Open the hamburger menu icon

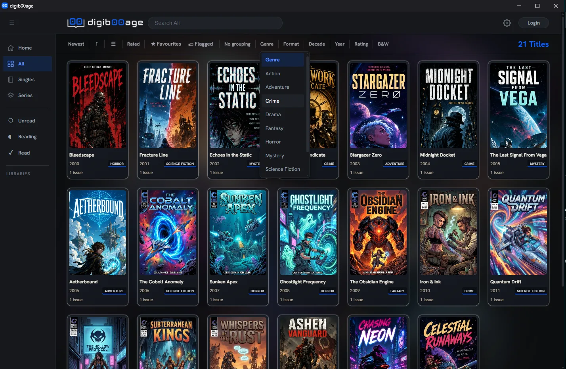(x=12, y=23)
